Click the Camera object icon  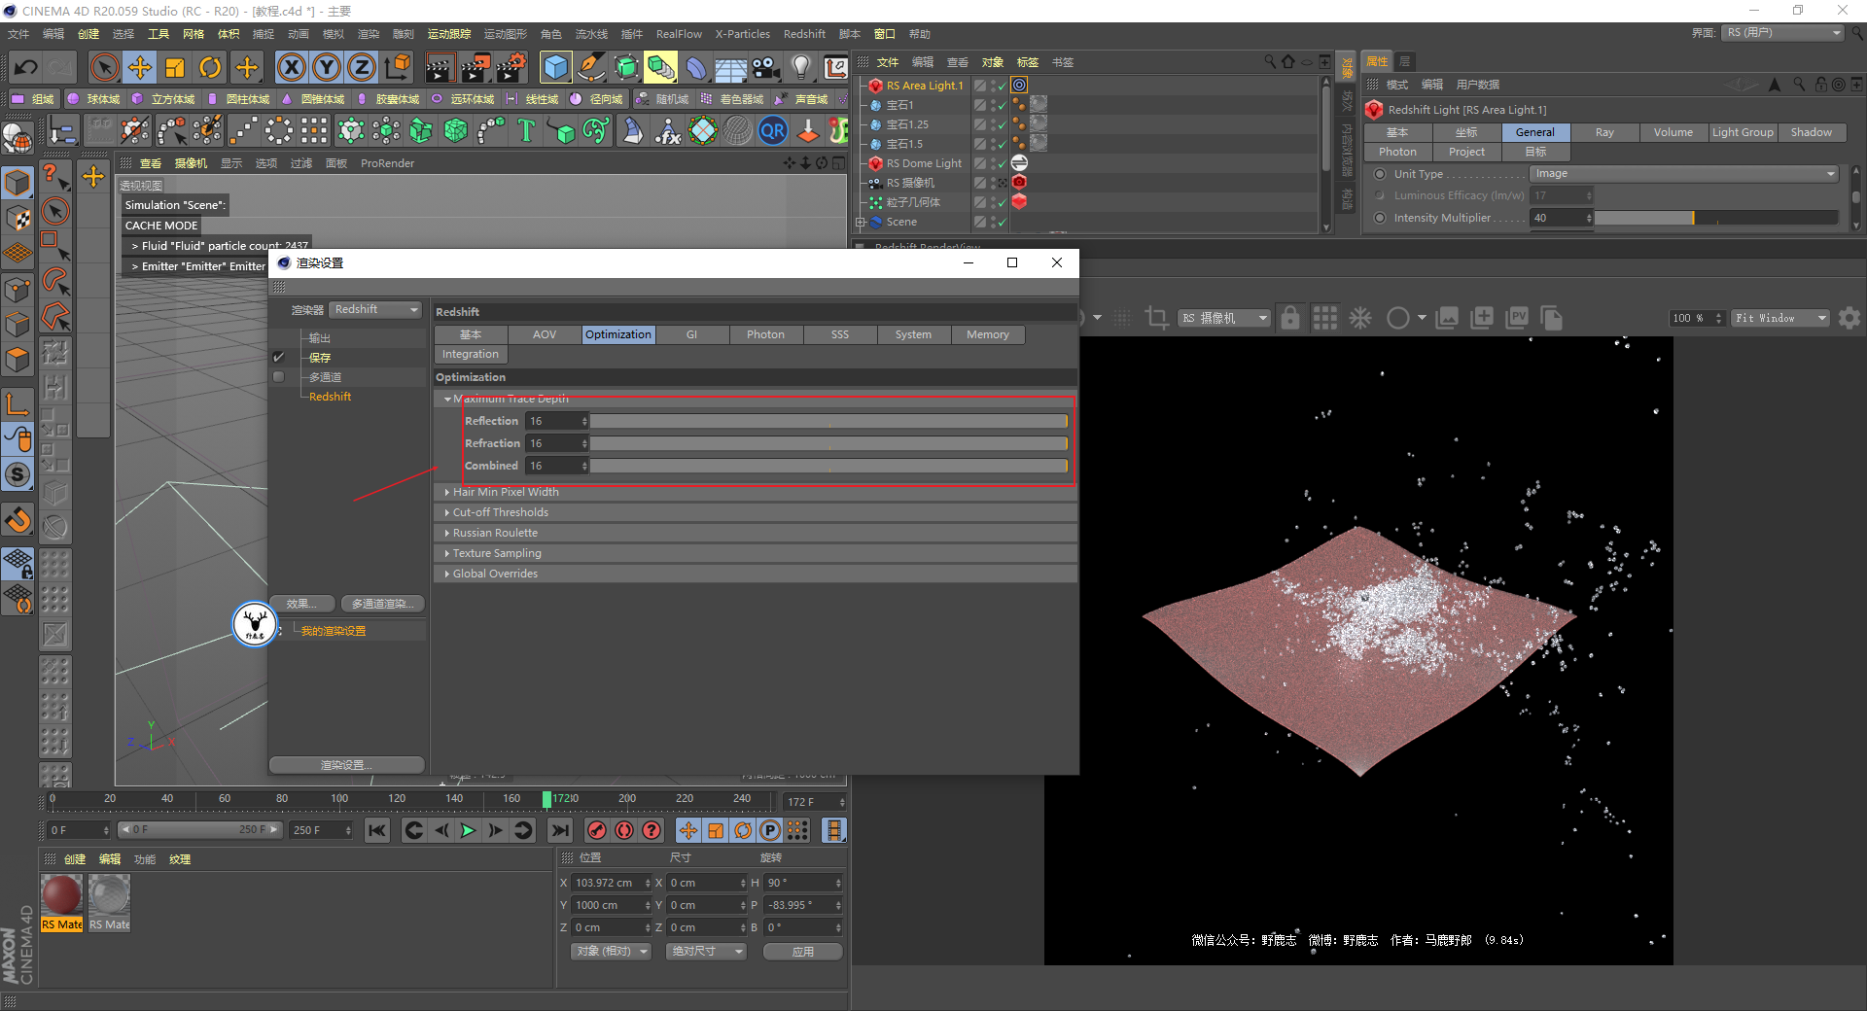point(765,67)
